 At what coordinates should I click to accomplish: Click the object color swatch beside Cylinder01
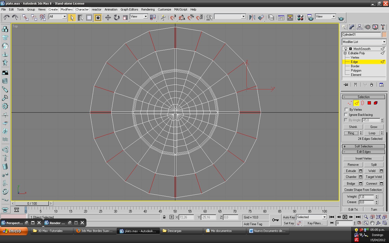[384, 35]
